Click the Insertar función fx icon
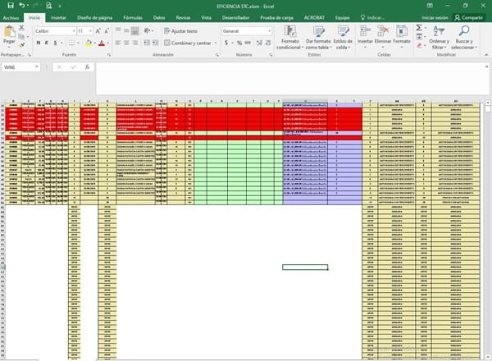 tap(87, 67)
